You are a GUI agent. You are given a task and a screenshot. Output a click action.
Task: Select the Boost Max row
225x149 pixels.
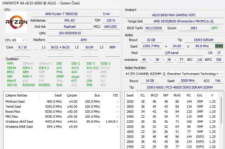62,112
